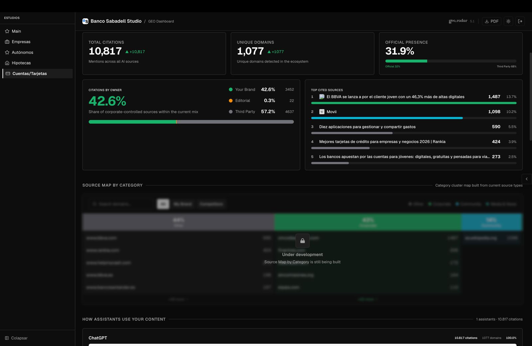Toggle the Your Brand legend dot
The height and width of the screenshot is (346, 532).
point(230,89)
